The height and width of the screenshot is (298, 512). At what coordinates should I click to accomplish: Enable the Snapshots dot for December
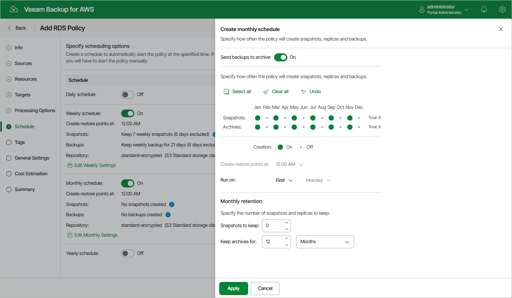[x=359, y=118]
